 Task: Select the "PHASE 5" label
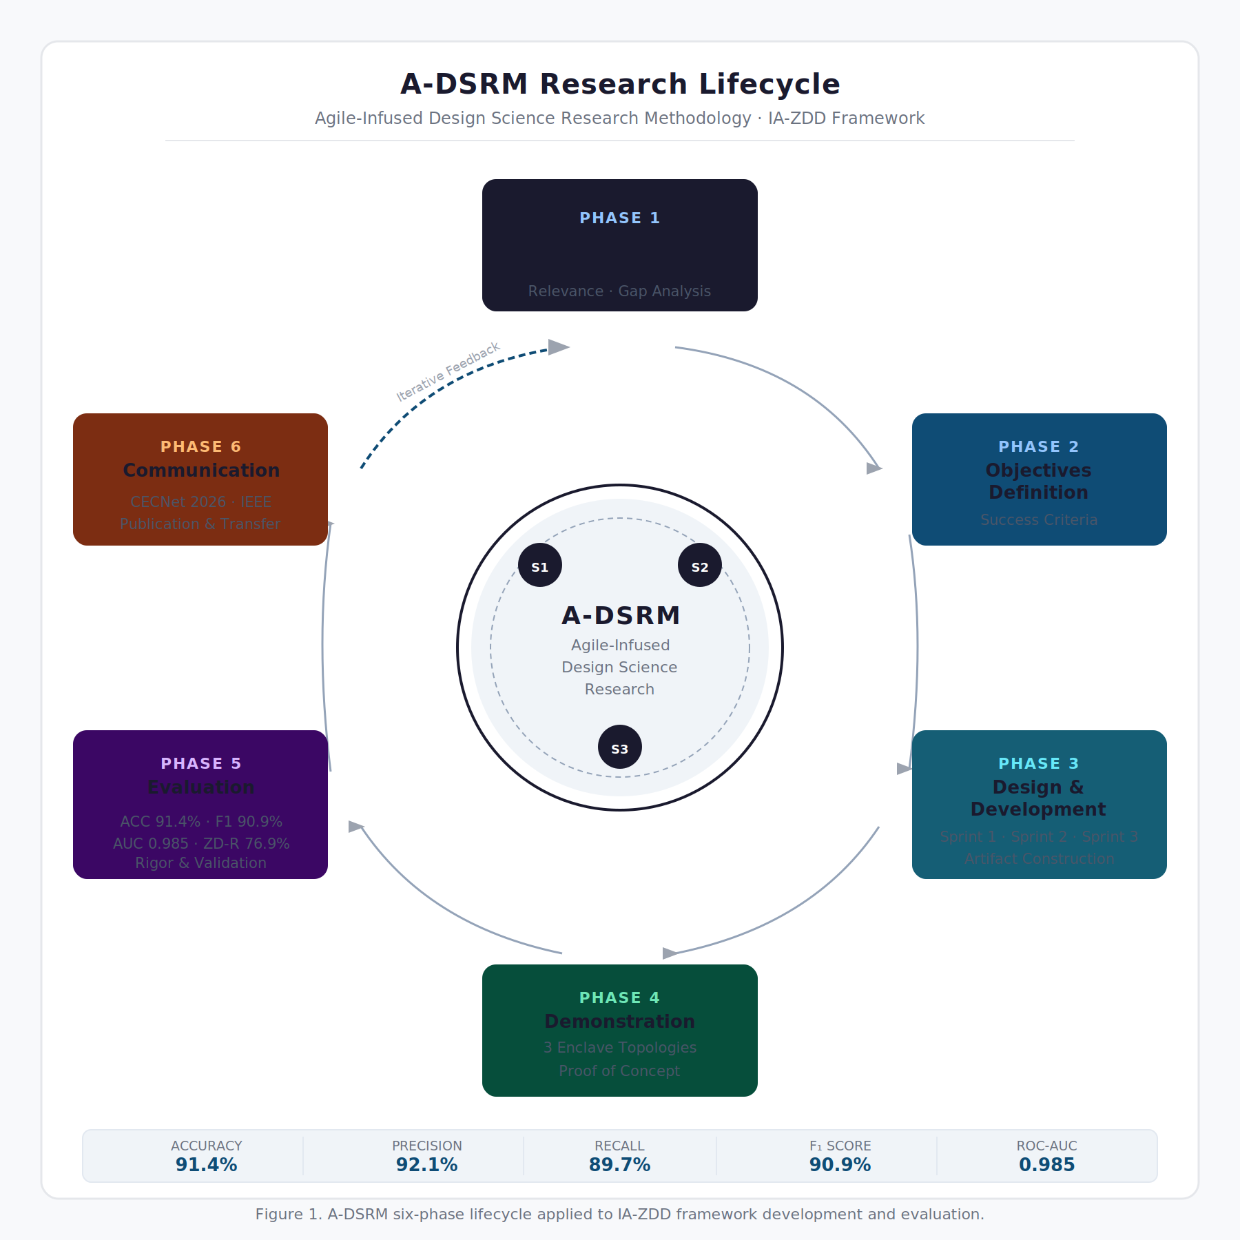coord(201,764)
